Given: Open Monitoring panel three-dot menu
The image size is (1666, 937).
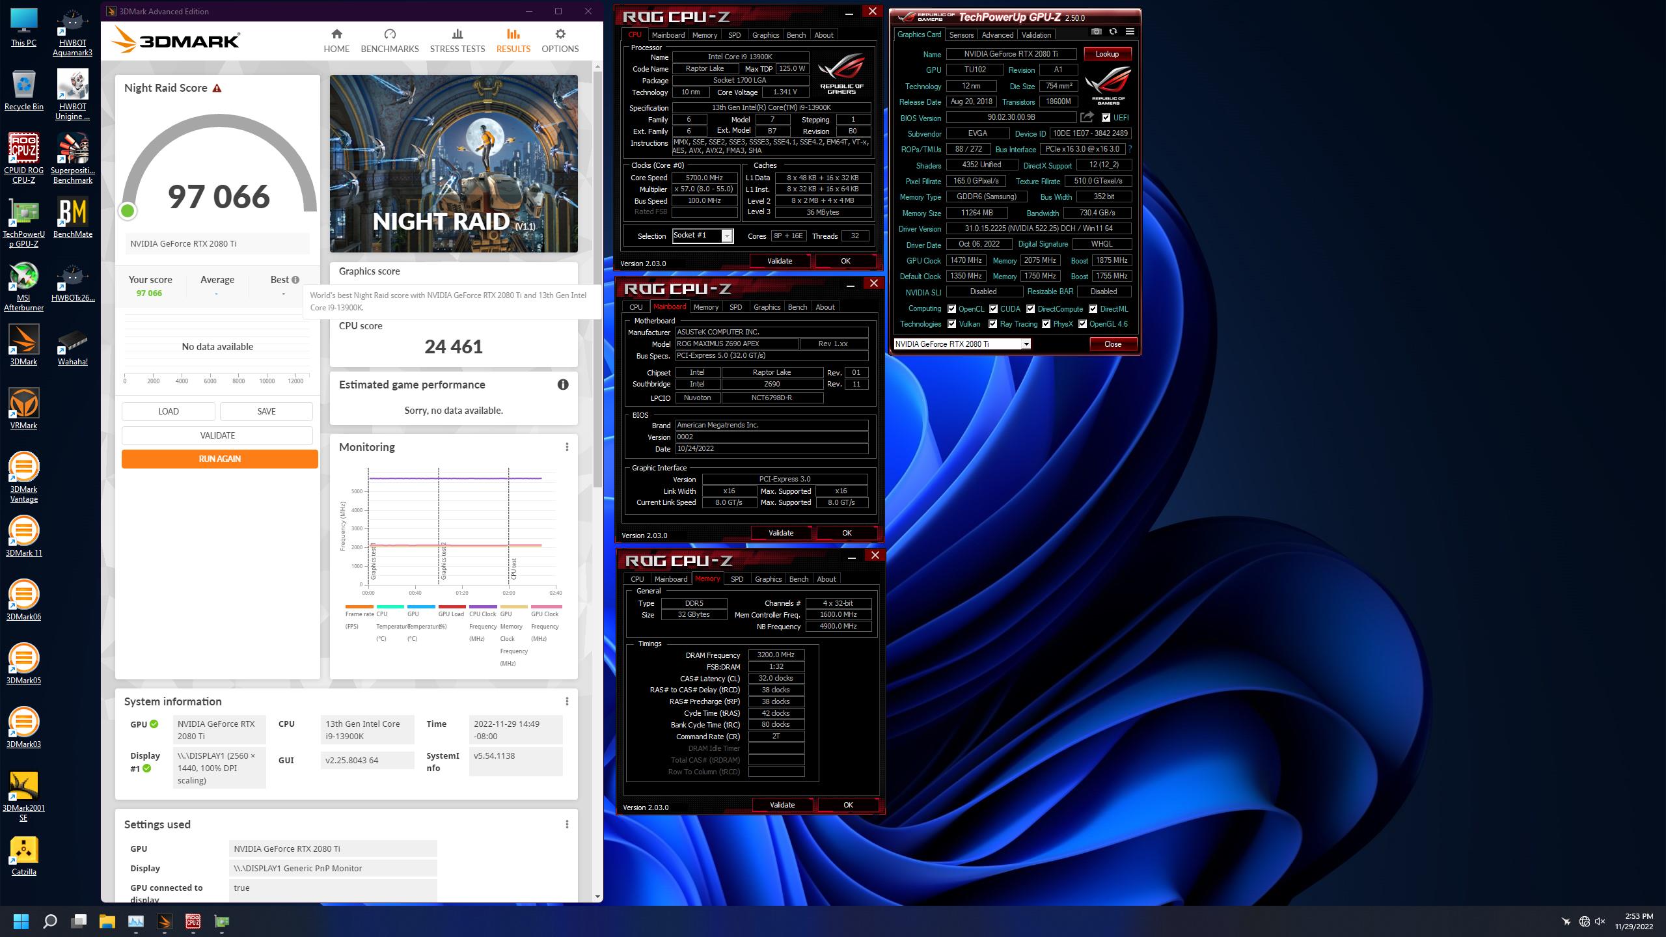Looking at the screenshot, I should [567, 447].
